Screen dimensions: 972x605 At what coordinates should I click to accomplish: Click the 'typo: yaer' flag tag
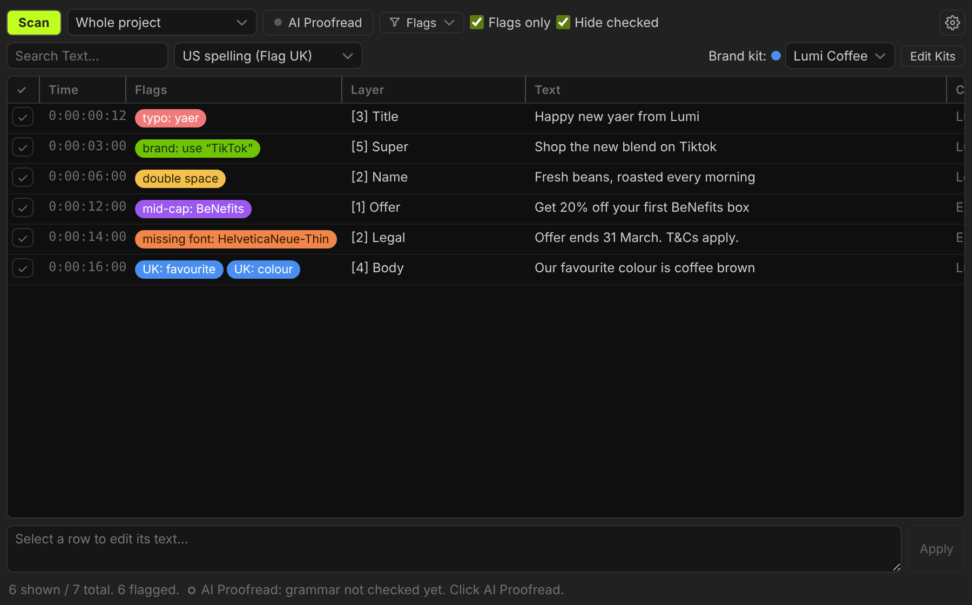(171, 118)
